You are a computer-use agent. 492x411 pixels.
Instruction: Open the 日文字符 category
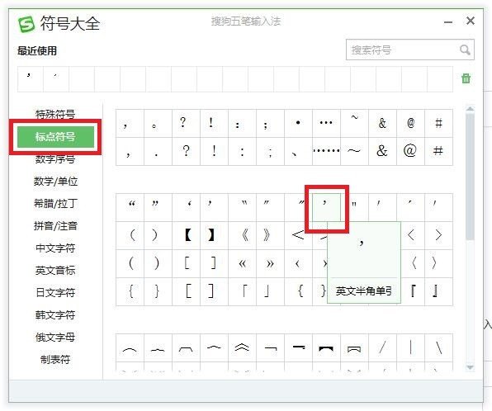pos(55,293)
